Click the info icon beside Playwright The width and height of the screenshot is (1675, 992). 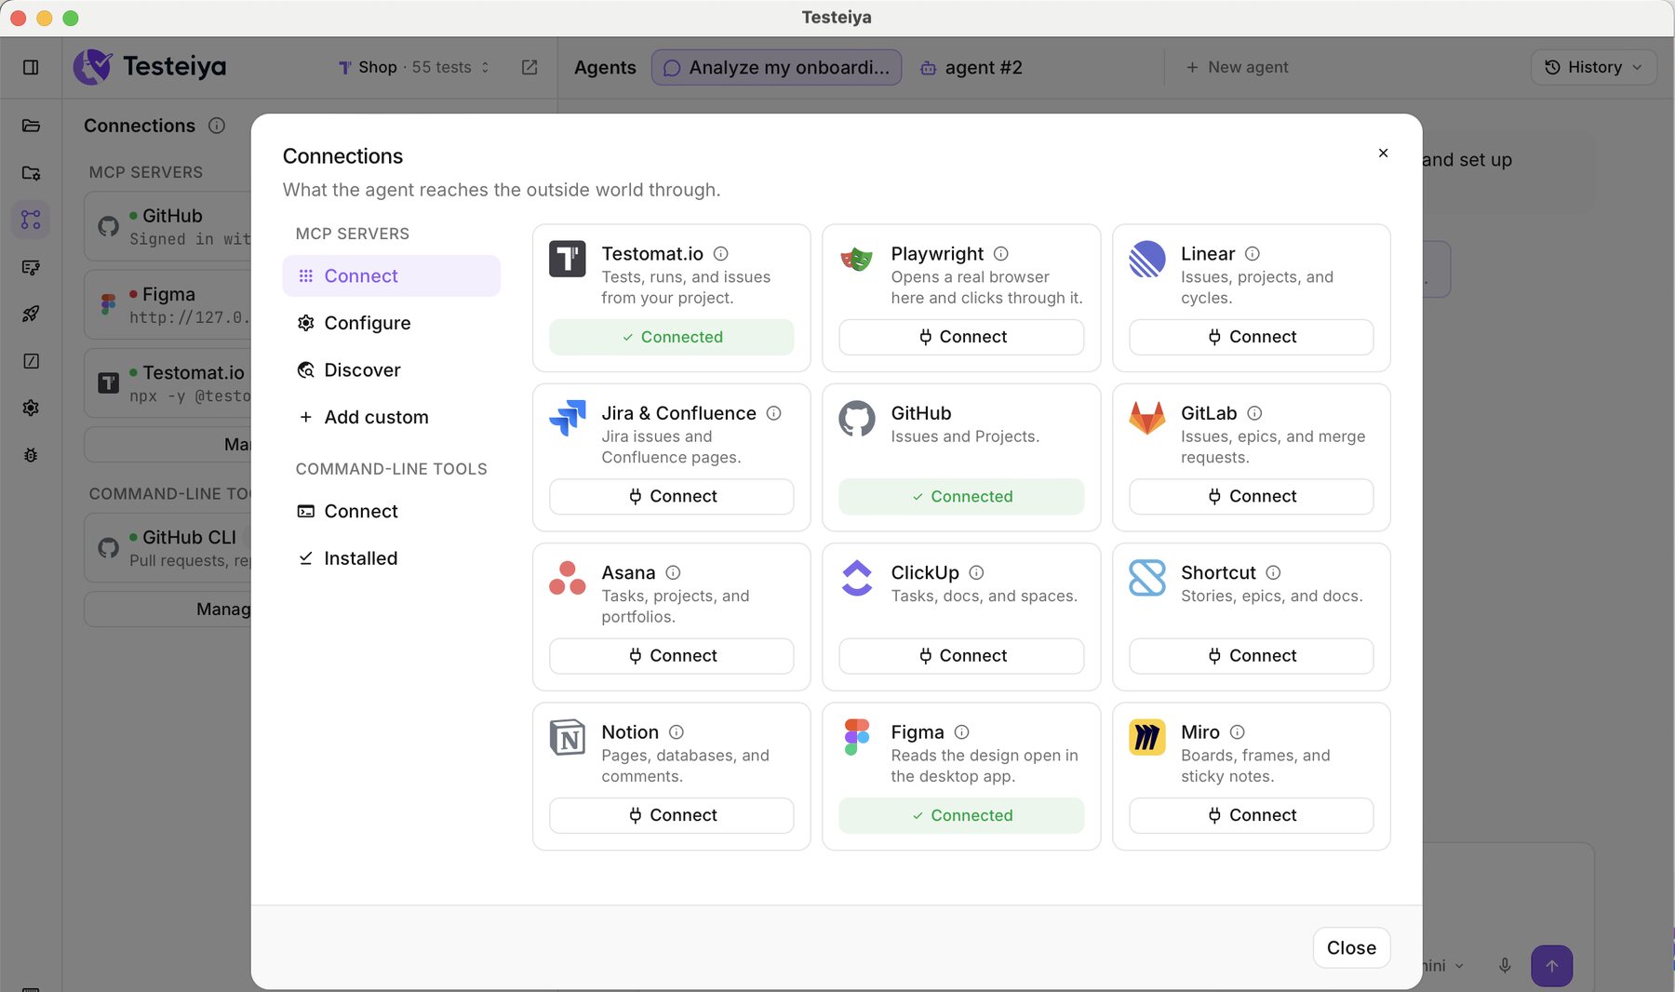[x=1001, y=253]
